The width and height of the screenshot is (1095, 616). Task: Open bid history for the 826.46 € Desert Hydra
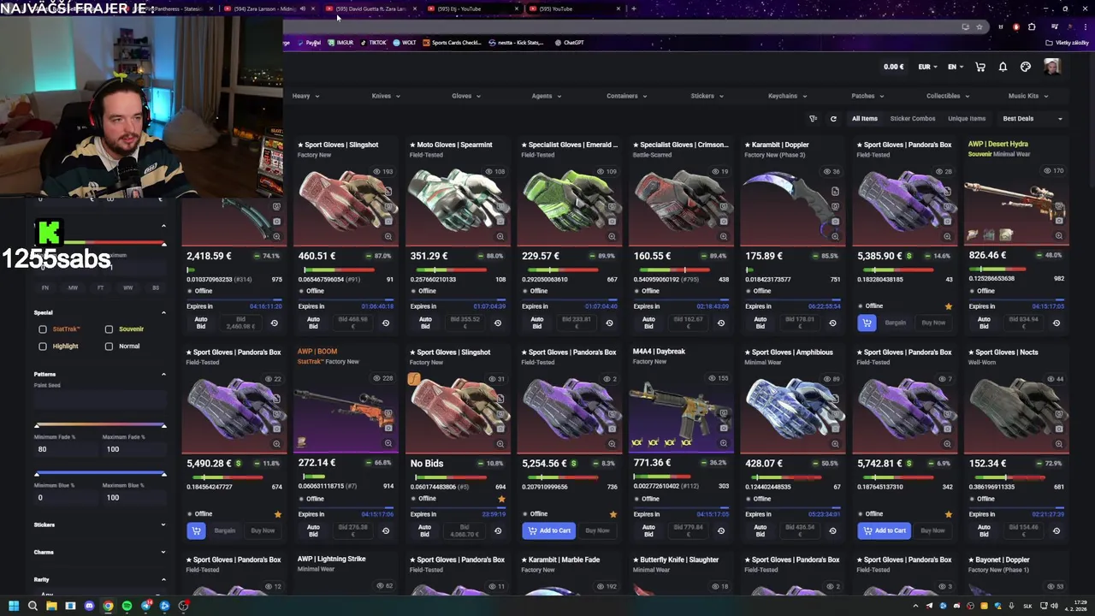[x=1057, y=323]
